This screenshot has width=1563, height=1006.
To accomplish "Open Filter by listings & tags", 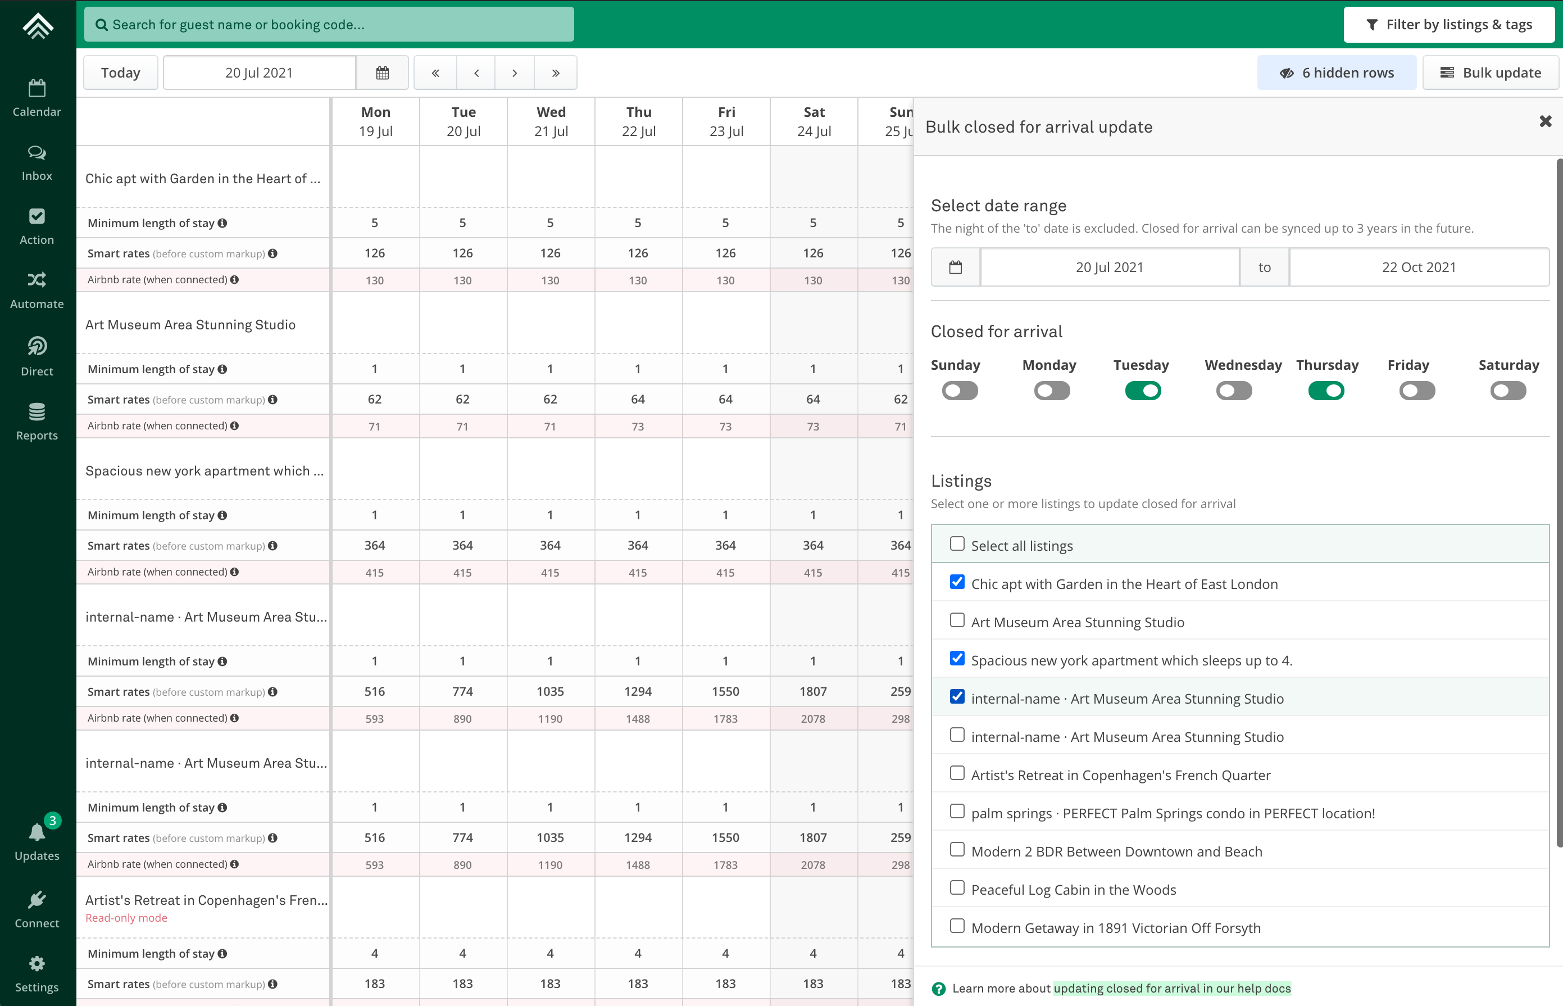I will pyautogui.click(x=1449, y=25).
